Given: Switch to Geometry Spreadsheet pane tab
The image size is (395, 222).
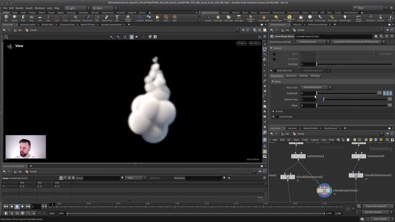Looking at the screenshot, I should coord(111,25).
